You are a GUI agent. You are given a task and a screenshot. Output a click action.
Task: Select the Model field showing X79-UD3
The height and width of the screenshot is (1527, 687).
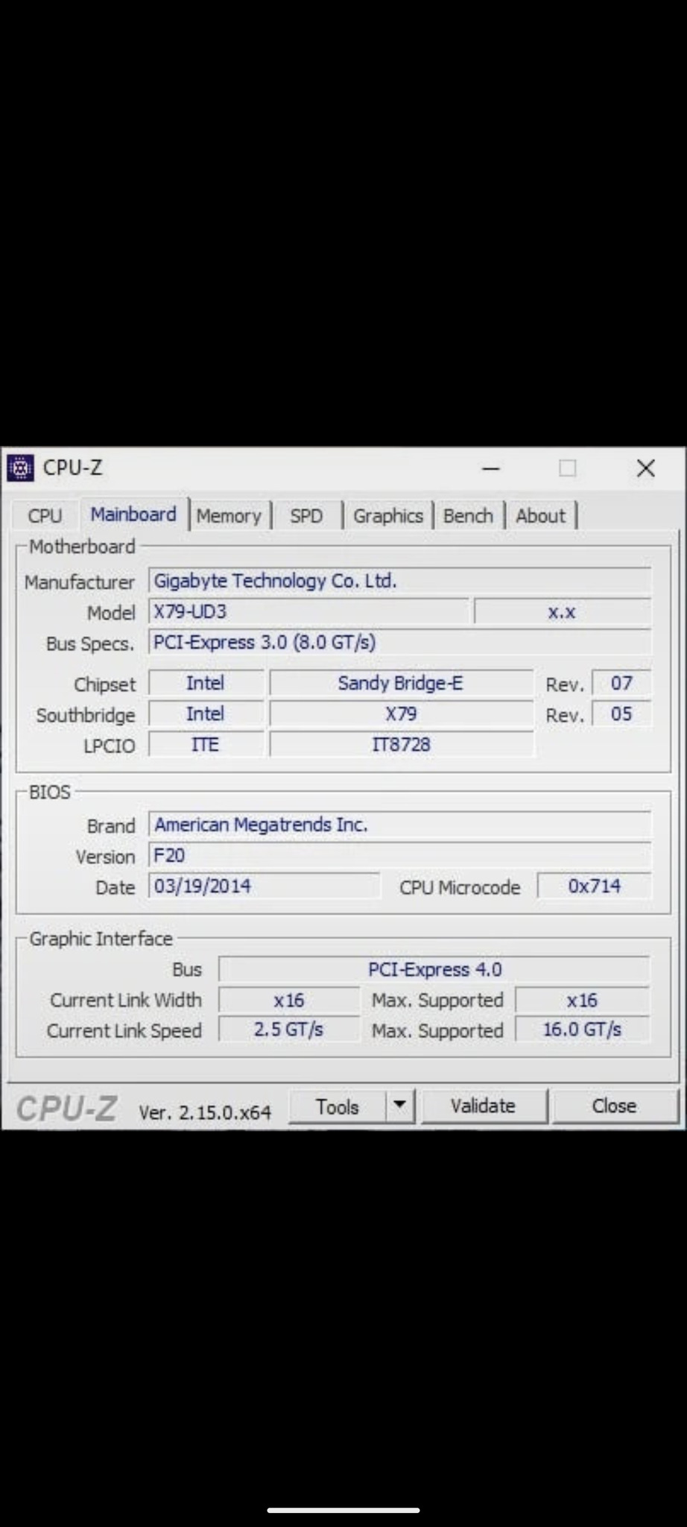click(x=308, y=612)
